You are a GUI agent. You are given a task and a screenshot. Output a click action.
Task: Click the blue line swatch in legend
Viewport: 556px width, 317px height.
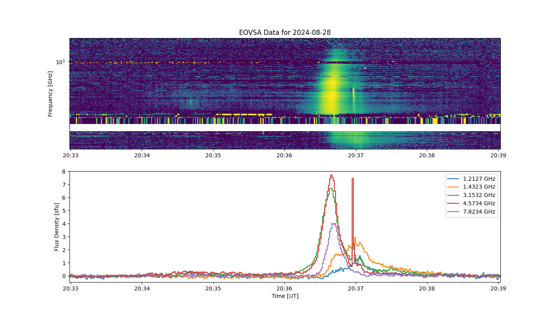454,179
